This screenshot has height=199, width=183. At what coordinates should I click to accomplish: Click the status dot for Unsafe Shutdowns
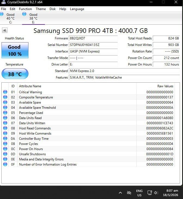point(5,154)
